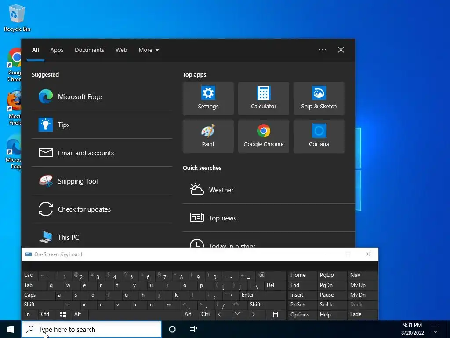The height and width of the screenshot is (338, 450).
Task: Tap Tab key on On-Screen Keyboard
Action: [x=34, y=285]
